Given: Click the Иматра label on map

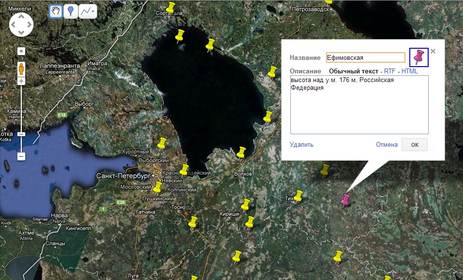Looking at the screenshot, I should tap(97, 63).
